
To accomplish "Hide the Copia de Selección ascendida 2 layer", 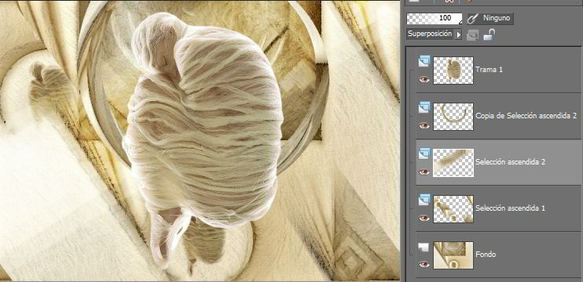I will pyautogui.click(x=423, y=125).
